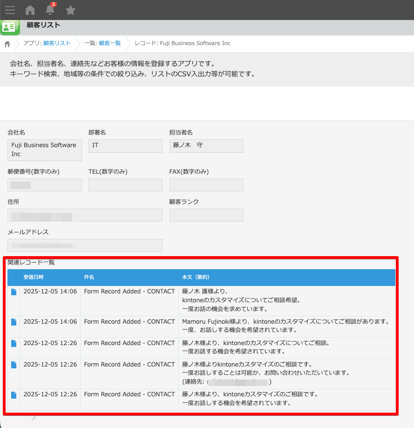Click the 顧客ランク input field
Viewport: 414px width, 428px height.
click(206, 215)
